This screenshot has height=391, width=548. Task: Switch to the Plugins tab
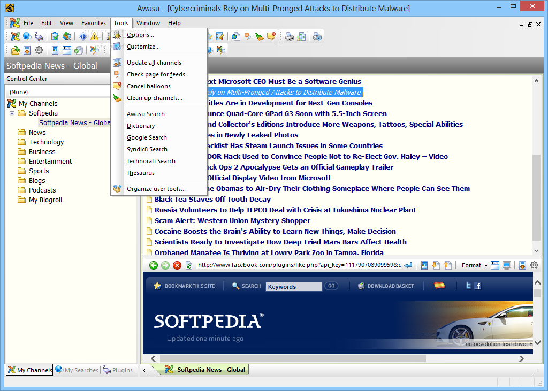118,370
